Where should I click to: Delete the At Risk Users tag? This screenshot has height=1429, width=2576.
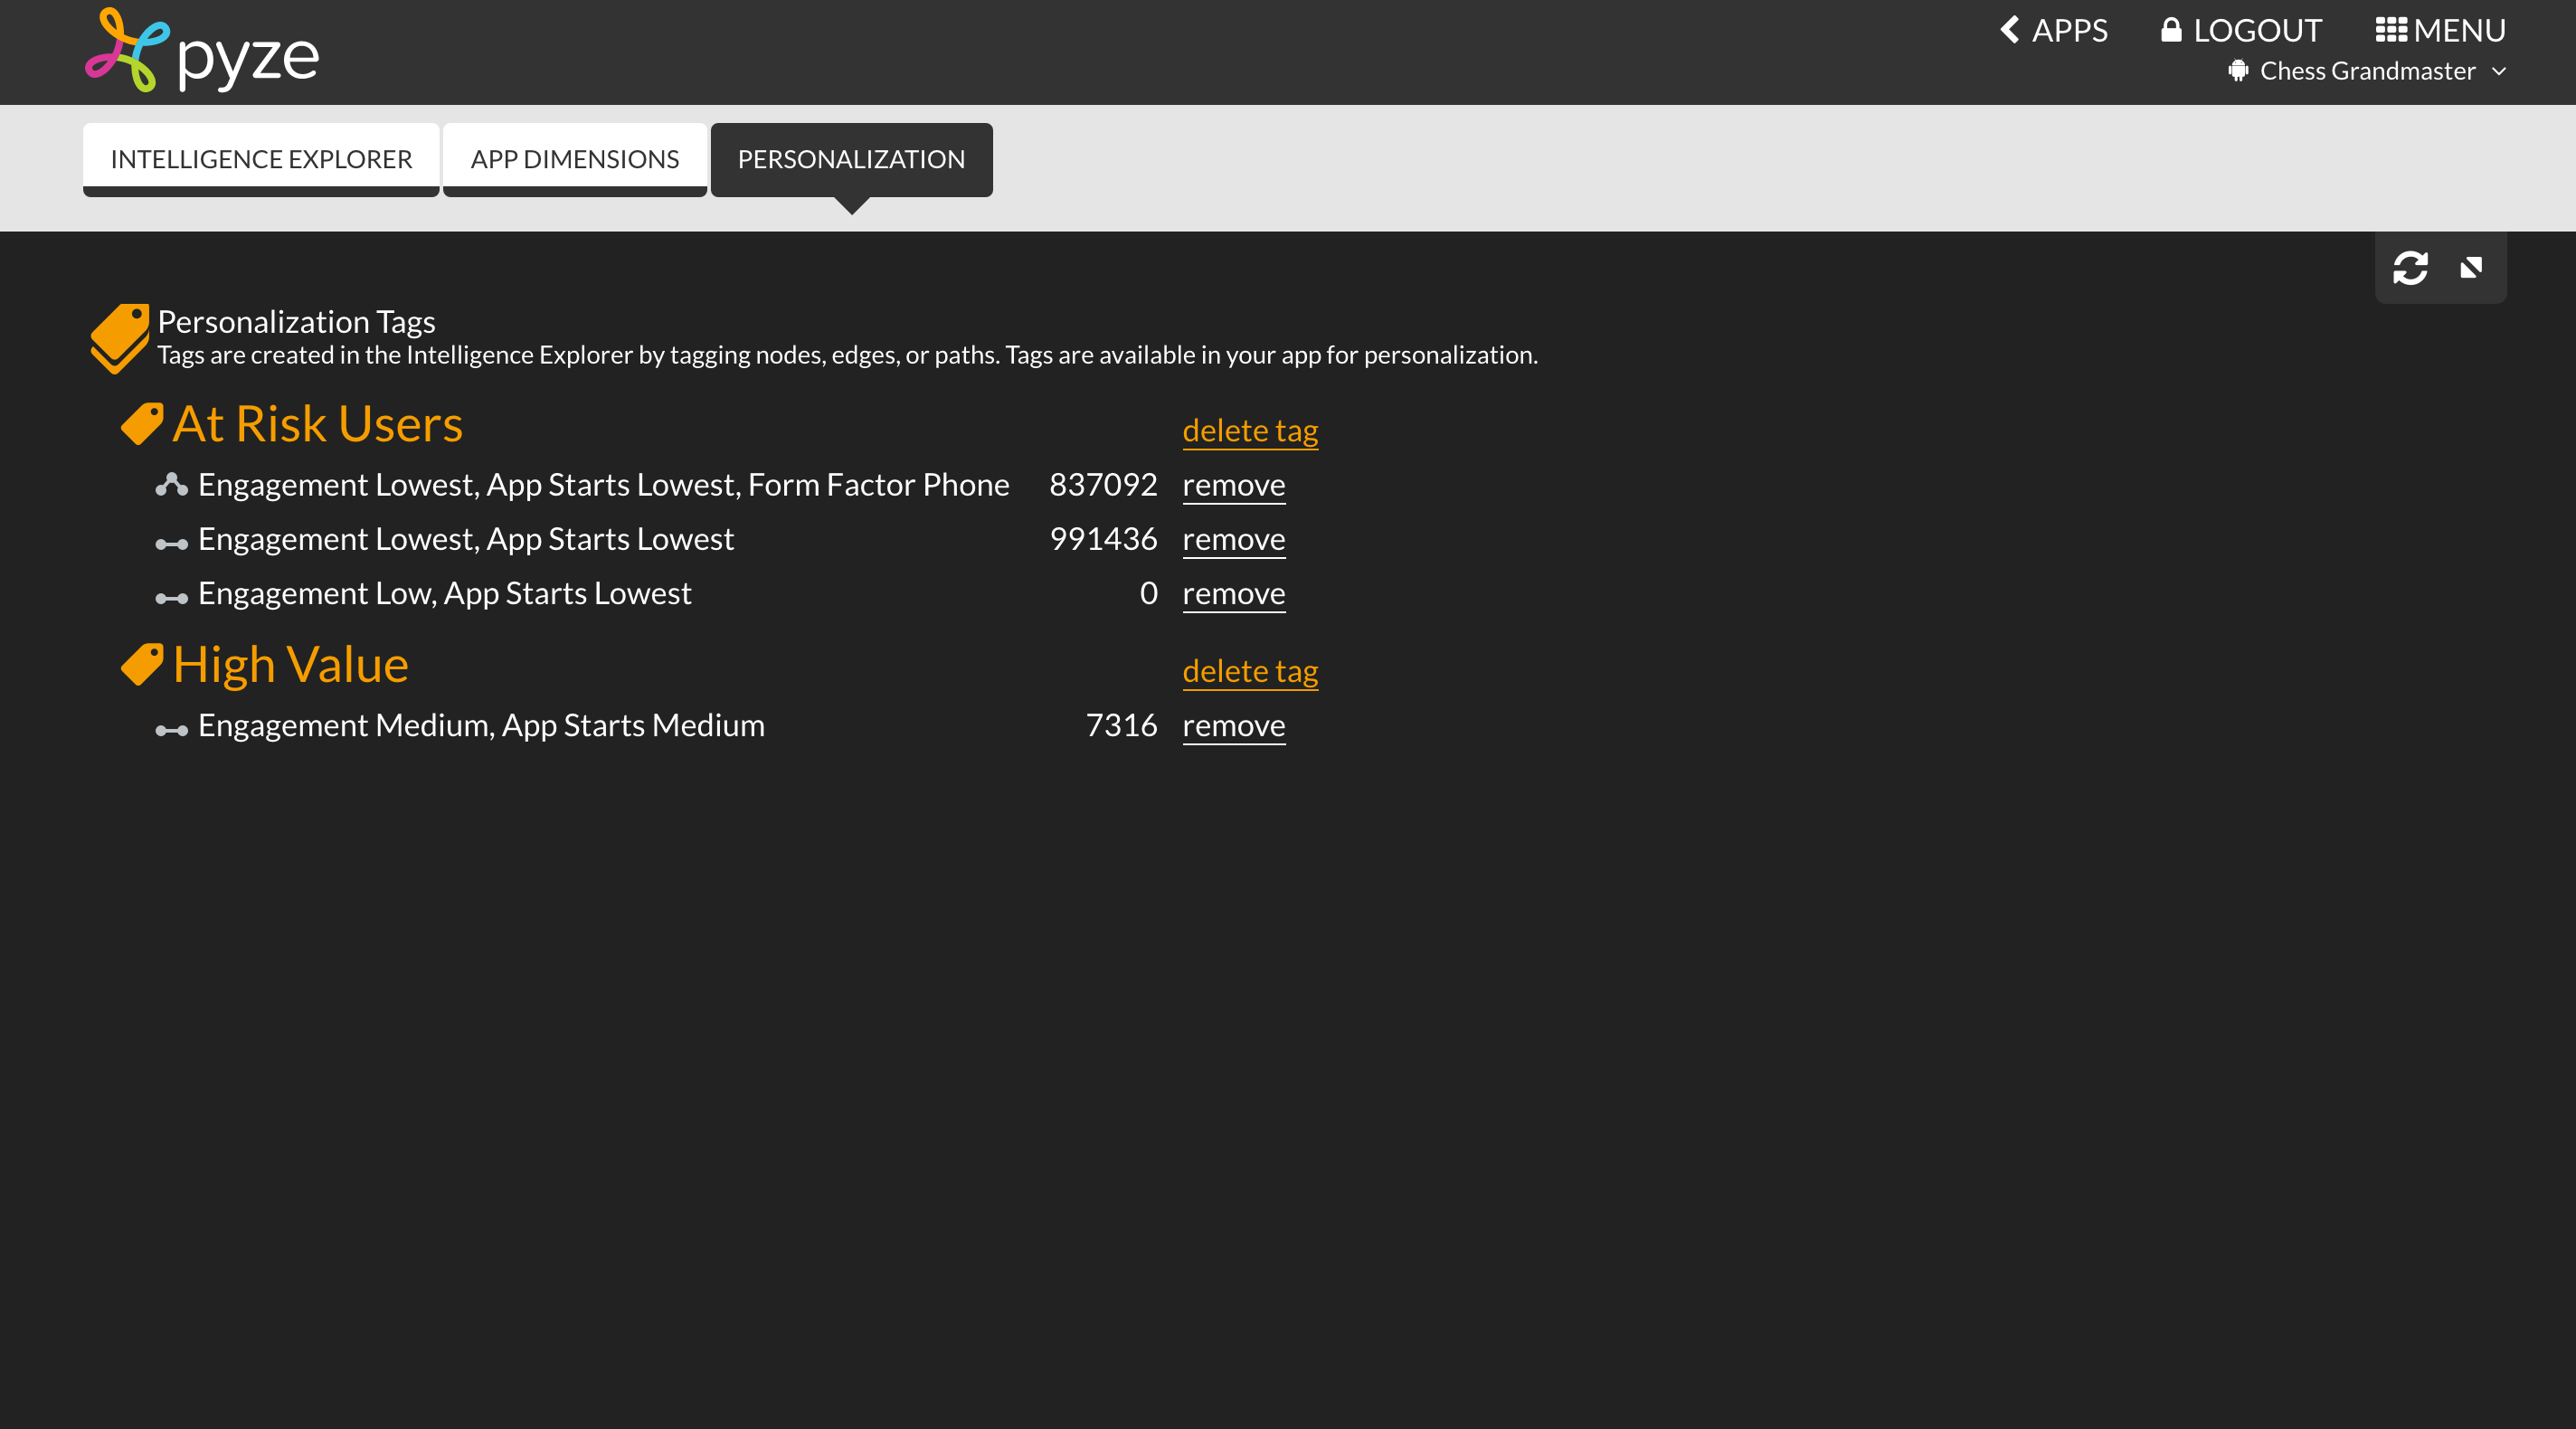coord(1250,430)
